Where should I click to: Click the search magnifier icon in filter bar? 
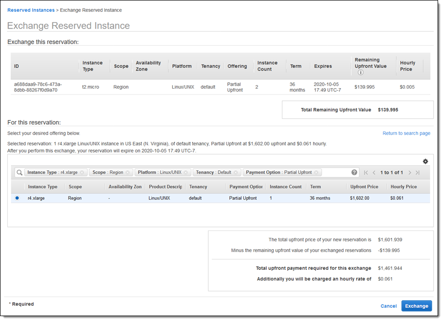[x=19, y=173]
